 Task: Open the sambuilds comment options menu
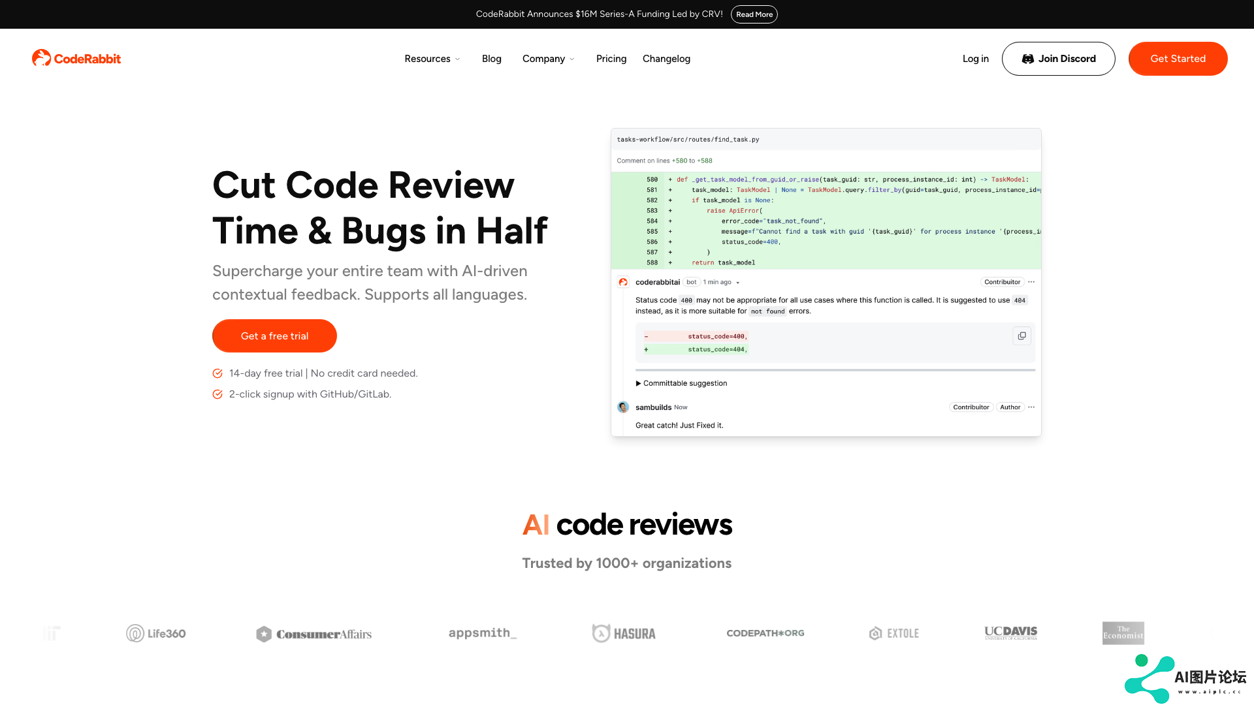click(1031, 407)
